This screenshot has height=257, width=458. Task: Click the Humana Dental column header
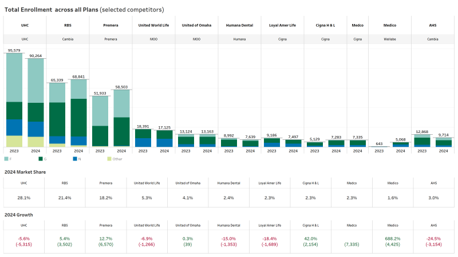click(239, 25)
